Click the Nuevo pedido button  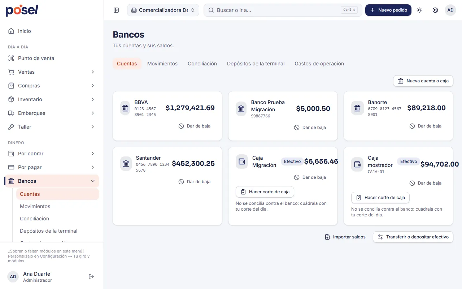pos(388,10)
